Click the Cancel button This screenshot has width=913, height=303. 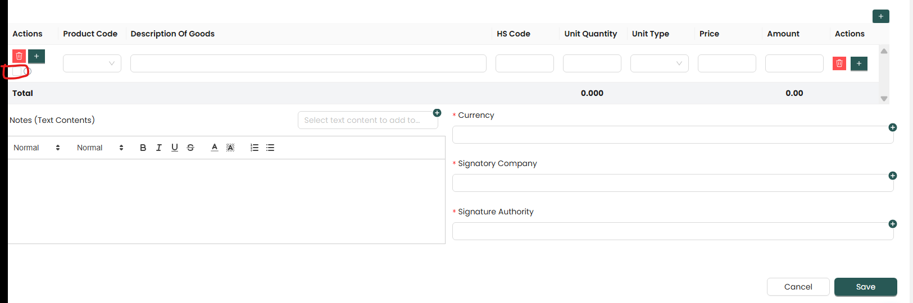[798, 287]
